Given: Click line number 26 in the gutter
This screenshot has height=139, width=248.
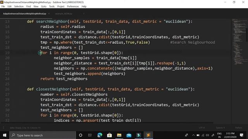Looking at the screenshot, I should tap(7, 89).
